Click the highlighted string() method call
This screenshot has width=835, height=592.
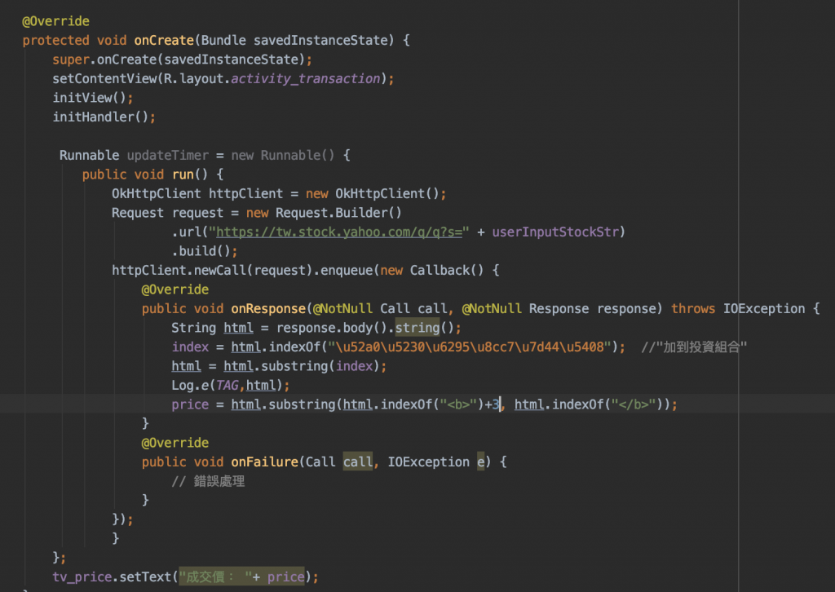pyautogui.click(x=417, y=328)
